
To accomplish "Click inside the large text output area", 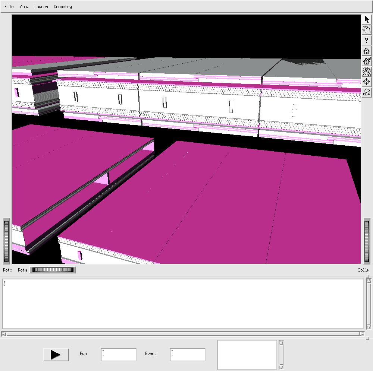I will [183, 304].
